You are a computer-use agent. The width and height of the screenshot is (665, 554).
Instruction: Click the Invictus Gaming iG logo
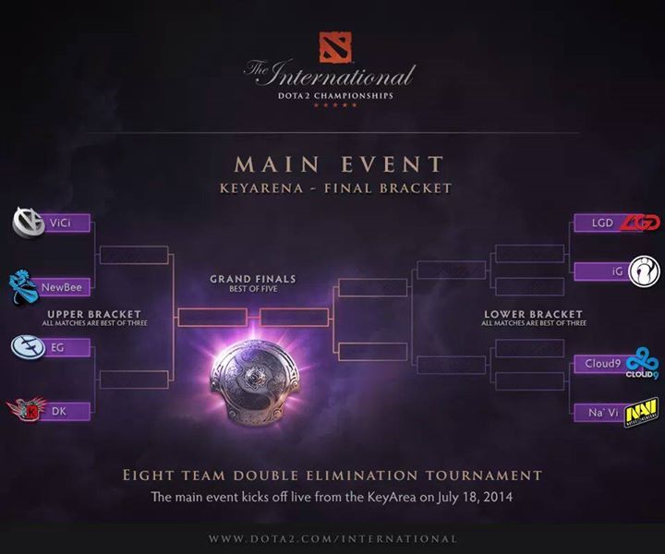(642, 271)
